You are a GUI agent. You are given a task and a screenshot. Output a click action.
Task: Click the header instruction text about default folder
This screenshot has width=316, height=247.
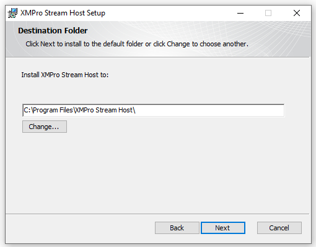[x=137, y=44]
